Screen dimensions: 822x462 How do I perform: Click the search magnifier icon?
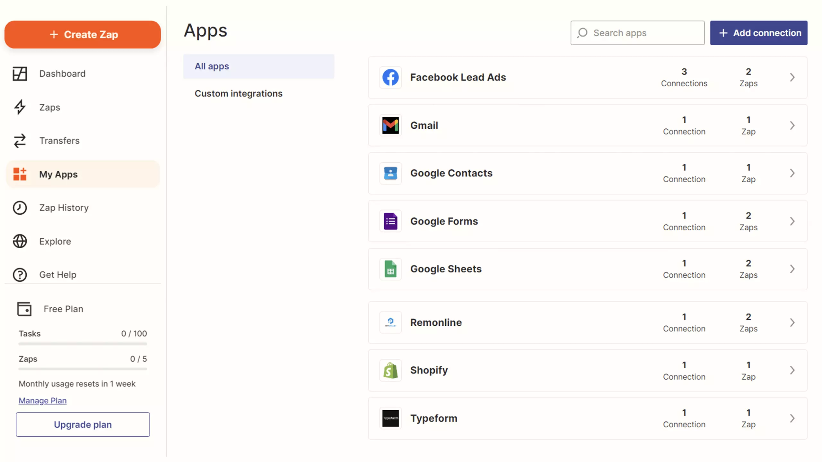[x=582, y=33]
